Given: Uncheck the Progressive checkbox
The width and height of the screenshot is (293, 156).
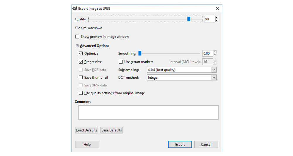Looking at the screenshot, I should pos(81,62).
